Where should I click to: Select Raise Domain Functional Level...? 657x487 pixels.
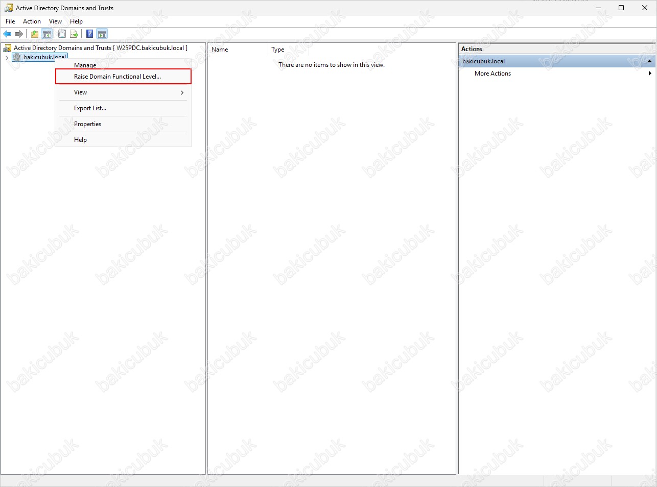click(123, 77)
